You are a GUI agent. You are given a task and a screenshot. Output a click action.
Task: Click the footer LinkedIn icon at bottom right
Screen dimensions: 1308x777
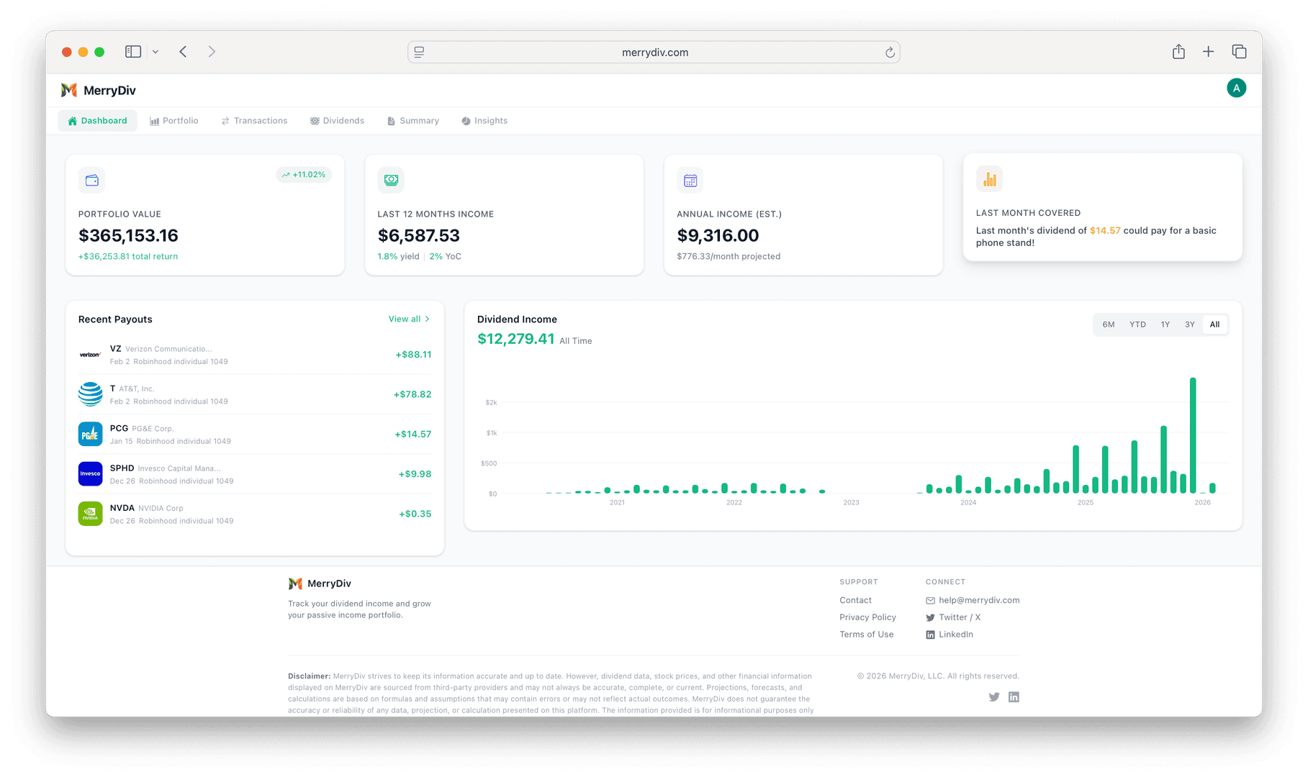1014,696
